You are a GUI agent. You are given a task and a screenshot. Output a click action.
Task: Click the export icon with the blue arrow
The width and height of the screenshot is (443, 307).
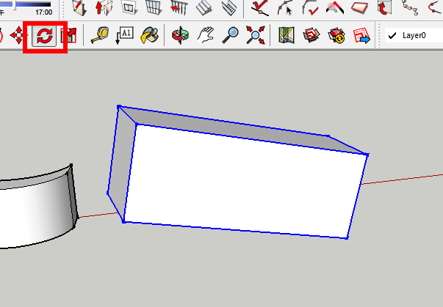[x=361, y=35]
